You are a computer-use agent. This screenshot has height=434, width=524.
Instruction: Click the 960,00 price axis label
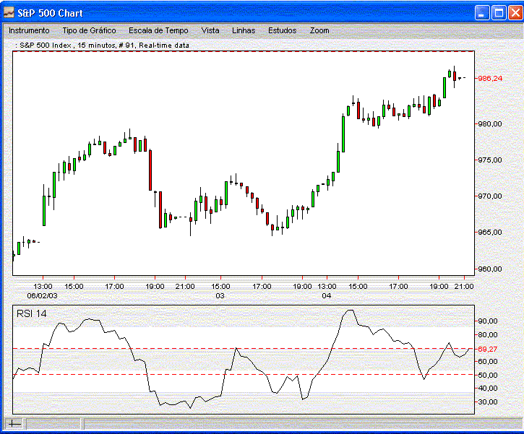[490, 269]
